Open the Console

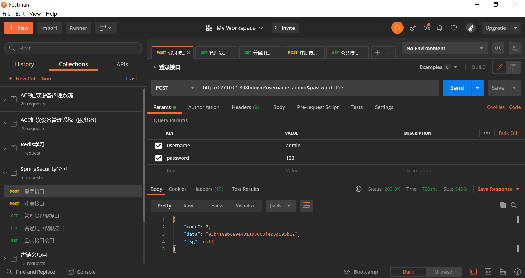click(x=82, y=272)
